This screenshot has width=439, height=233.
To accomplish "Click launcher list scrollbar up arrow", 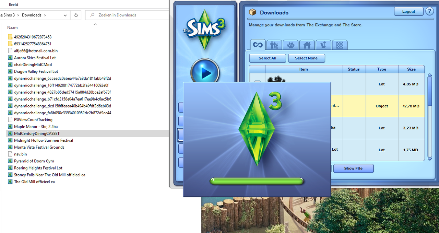I will tap(430, 75).
